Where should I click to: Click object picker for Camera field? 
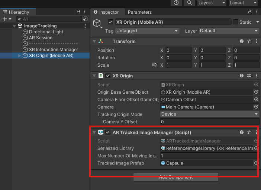click(x=256, y=107)
